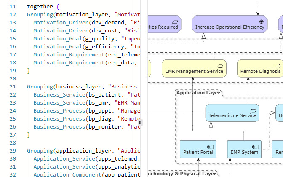Click 'req_teleme' on line 17
The width and height of the screenshot is (283, 177).
124,54
